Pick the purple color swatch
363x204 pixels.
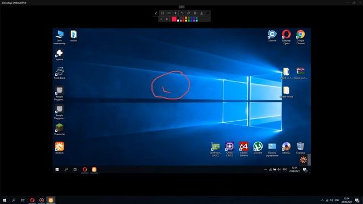tap(194, 20)
